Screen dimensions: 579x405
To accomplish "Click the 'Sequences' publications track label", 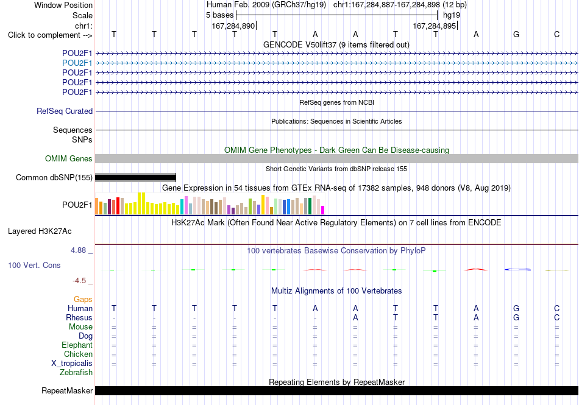I will click(73, 130).
